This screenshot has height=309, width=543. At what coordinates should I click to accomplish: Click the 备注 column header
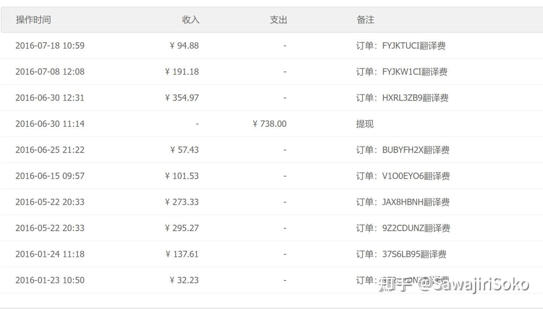(x=365, y=20)
